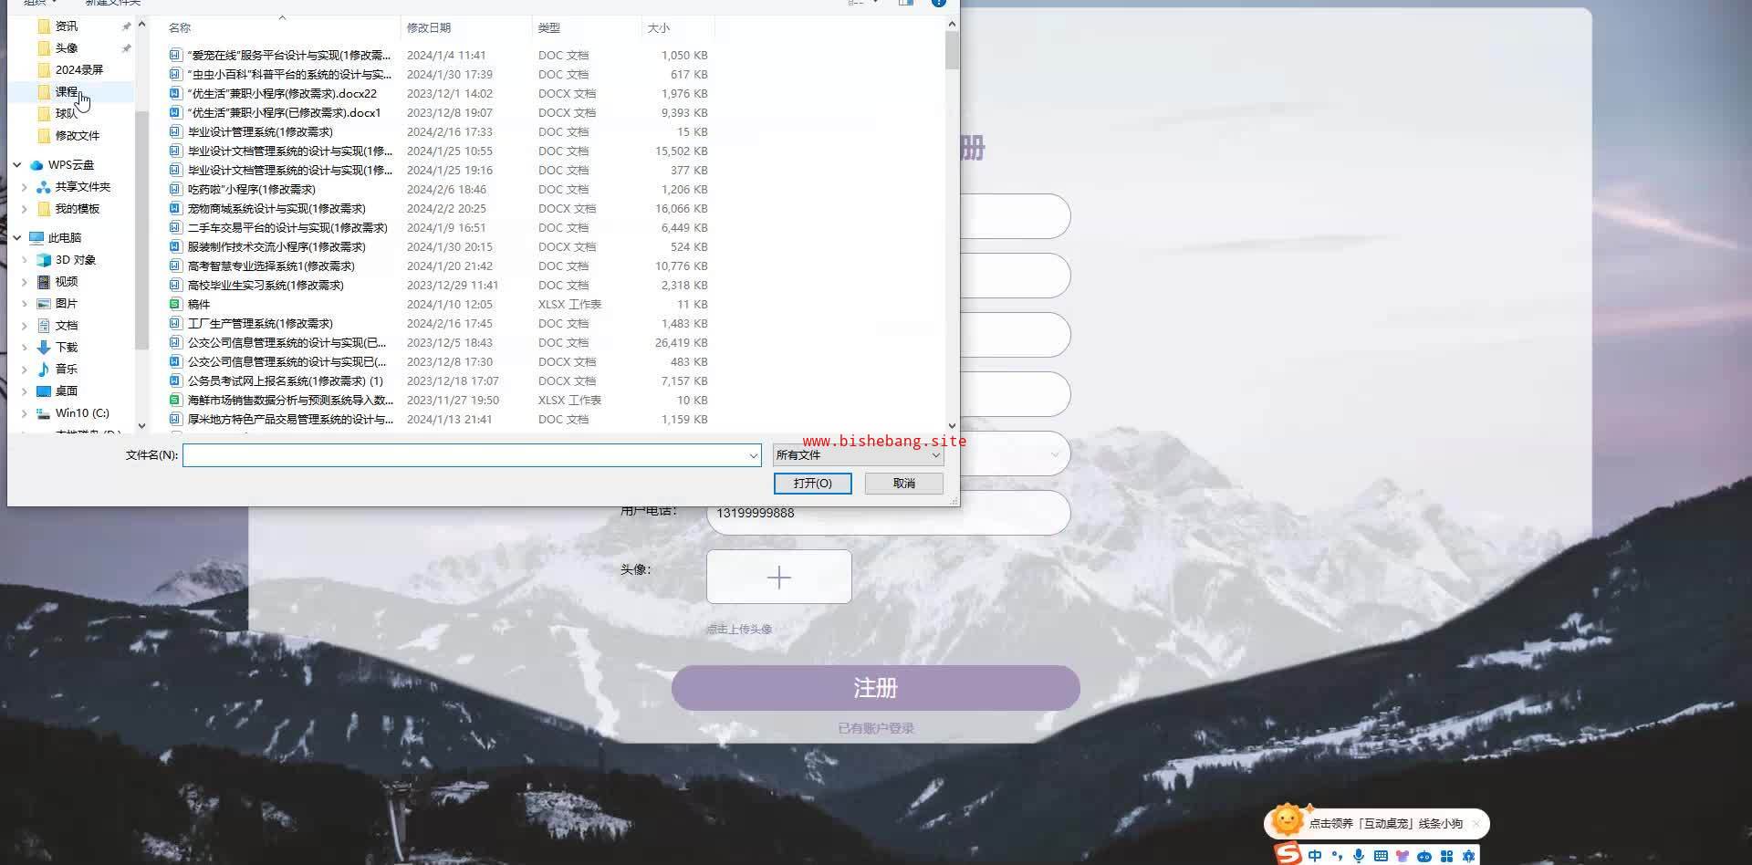Click the 下载 arrow icon
Image resolution: width=1752 pixels, height=865 pixels.
pos(44,348)
